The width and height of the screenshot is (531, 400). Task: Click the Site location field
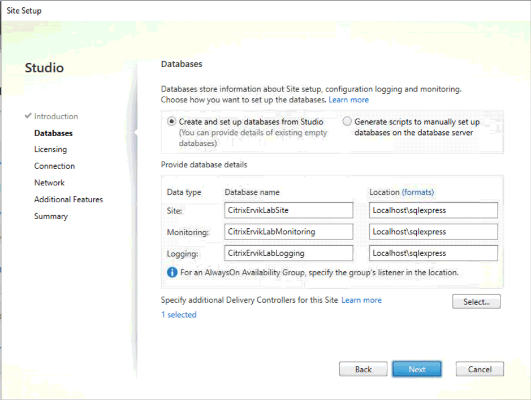coord(434,210)
